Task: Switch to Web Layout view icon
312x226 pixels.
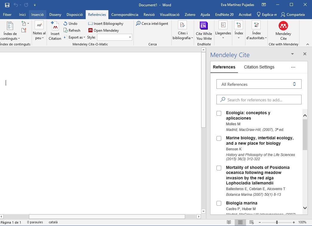Action: [251, 222]
